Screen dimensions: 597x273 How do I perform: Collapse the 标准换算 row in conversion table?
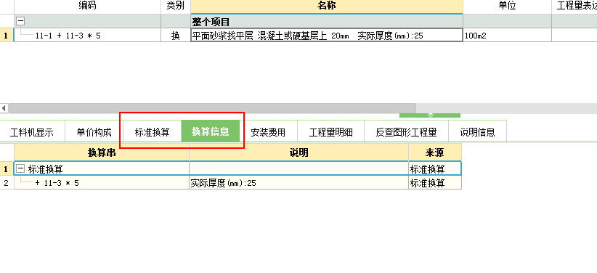coord(20,169)
